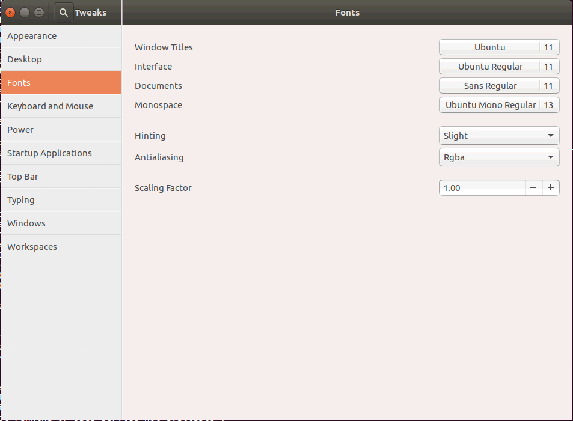Pick Documents font Sans Regular
The image size is (573, 421).
(x=499, y=86)
